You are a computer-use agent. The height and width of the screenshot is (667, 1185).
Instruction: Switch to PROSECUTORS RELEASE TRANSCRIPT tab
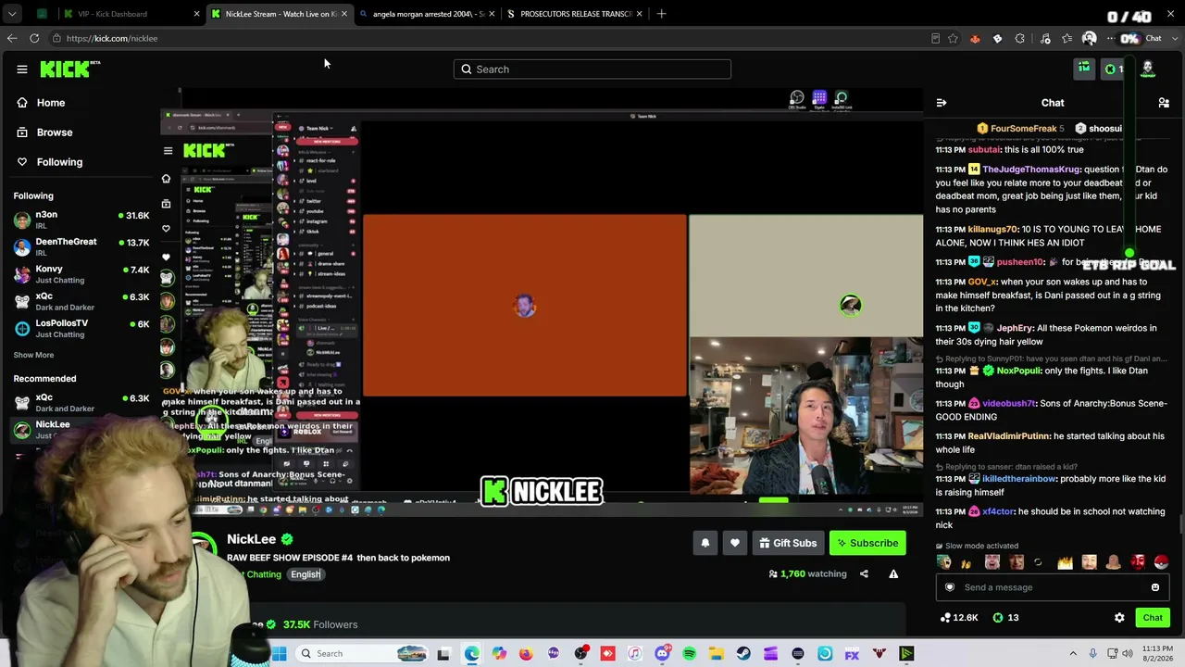[x=576, y=14]
